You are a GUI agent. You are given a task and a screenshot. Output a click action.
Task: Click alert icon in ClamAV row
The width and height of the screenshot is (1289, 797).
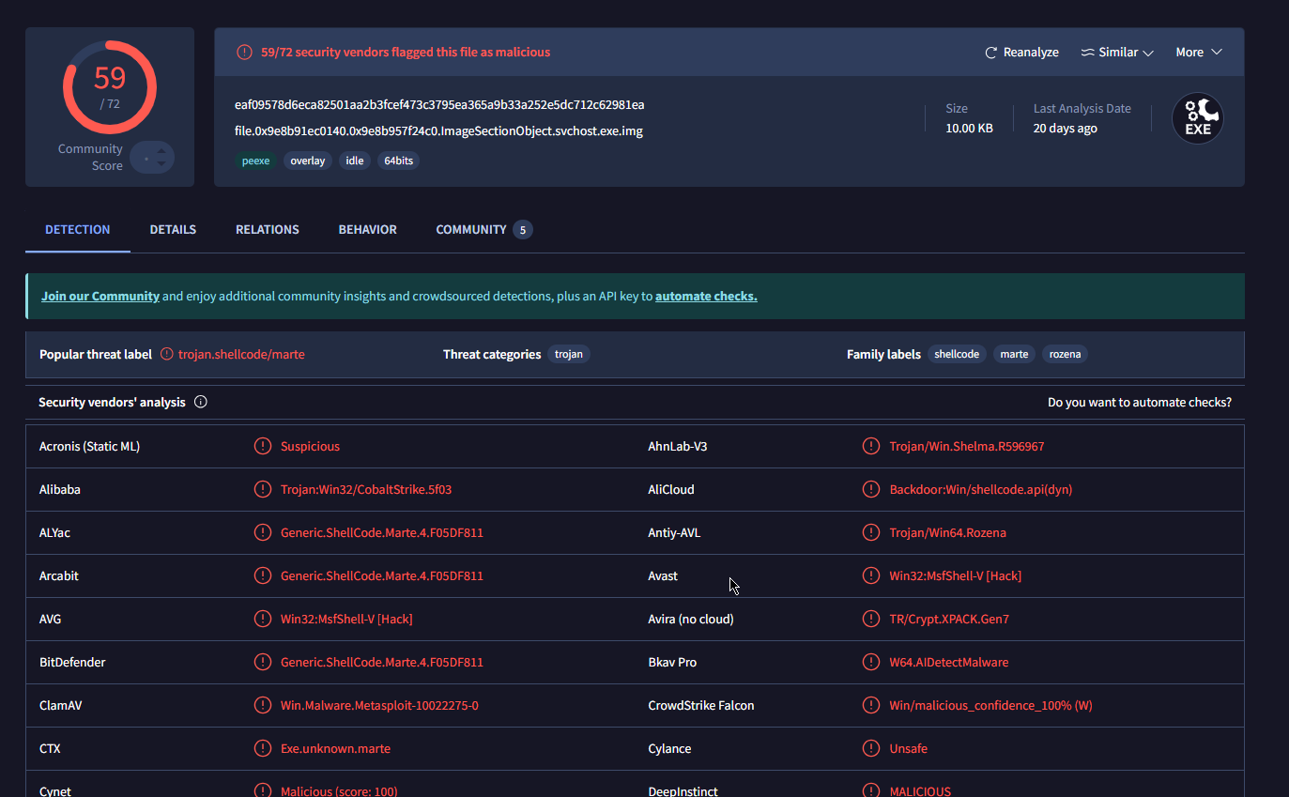263,705
